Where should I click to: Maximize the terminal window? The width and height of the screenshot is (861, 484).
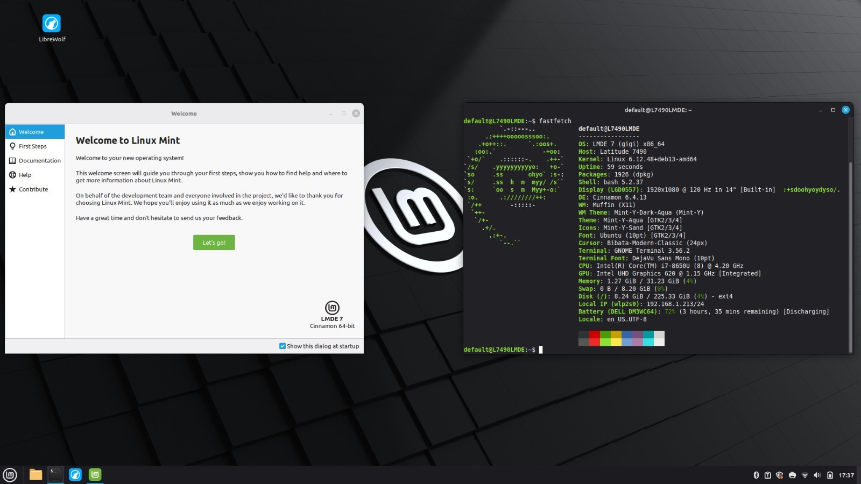[x=833, y=110]
